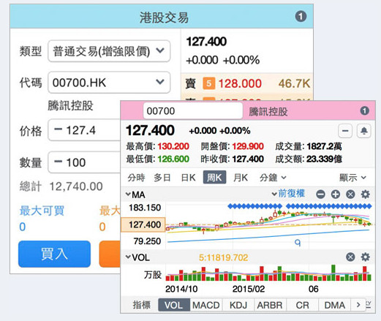381x321 pixels.
Task: Click the 買入 buy button
Action: [54, 254]
